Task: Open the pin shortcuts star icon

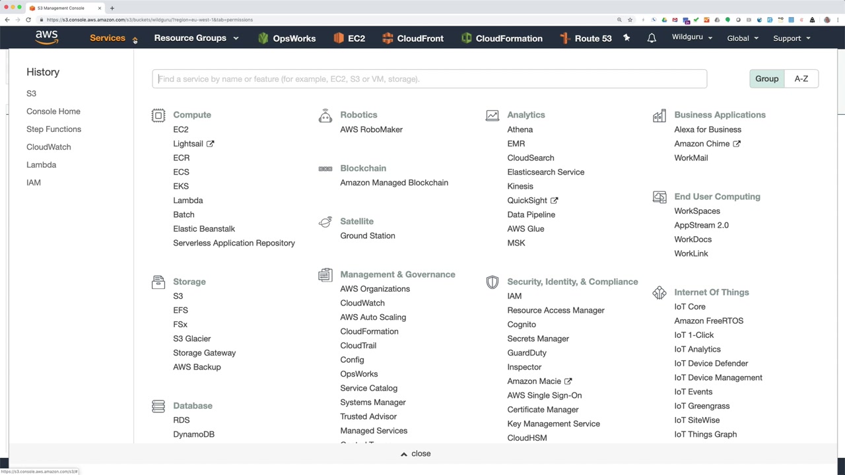Action: pyautogui.click(x=626, y=38)
